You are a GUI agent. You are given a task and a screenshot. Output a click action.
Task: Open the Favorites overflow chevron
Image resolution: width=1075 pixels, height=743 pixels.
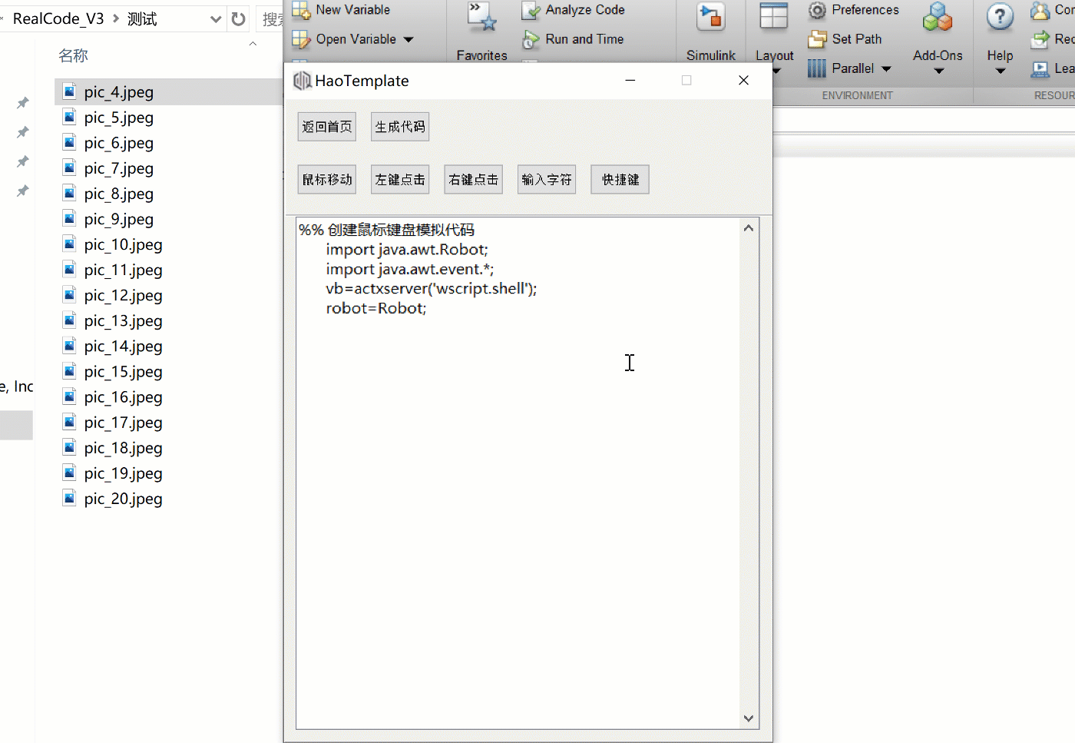[x=478, y=8]
